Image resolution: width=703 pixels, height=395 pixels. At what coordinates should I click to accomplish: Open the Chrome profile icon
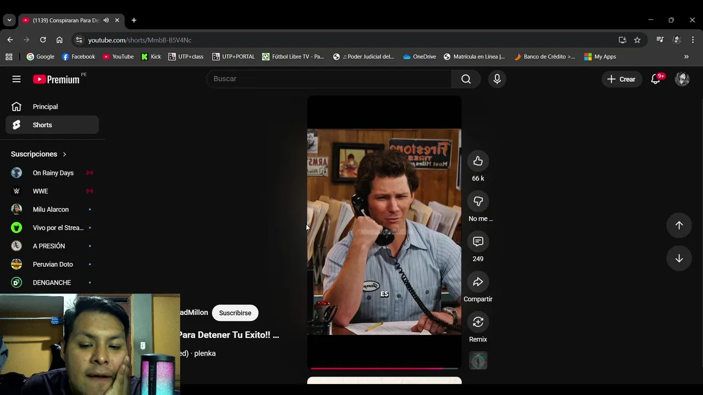(x=677, y=39)
